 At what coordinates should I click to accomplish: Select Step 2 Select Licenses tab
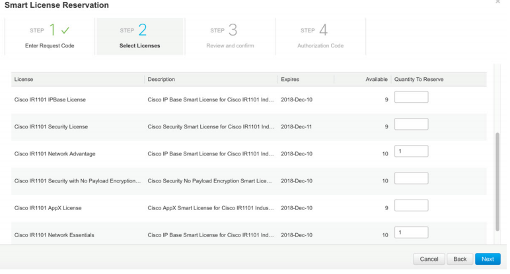pos(140,36)
